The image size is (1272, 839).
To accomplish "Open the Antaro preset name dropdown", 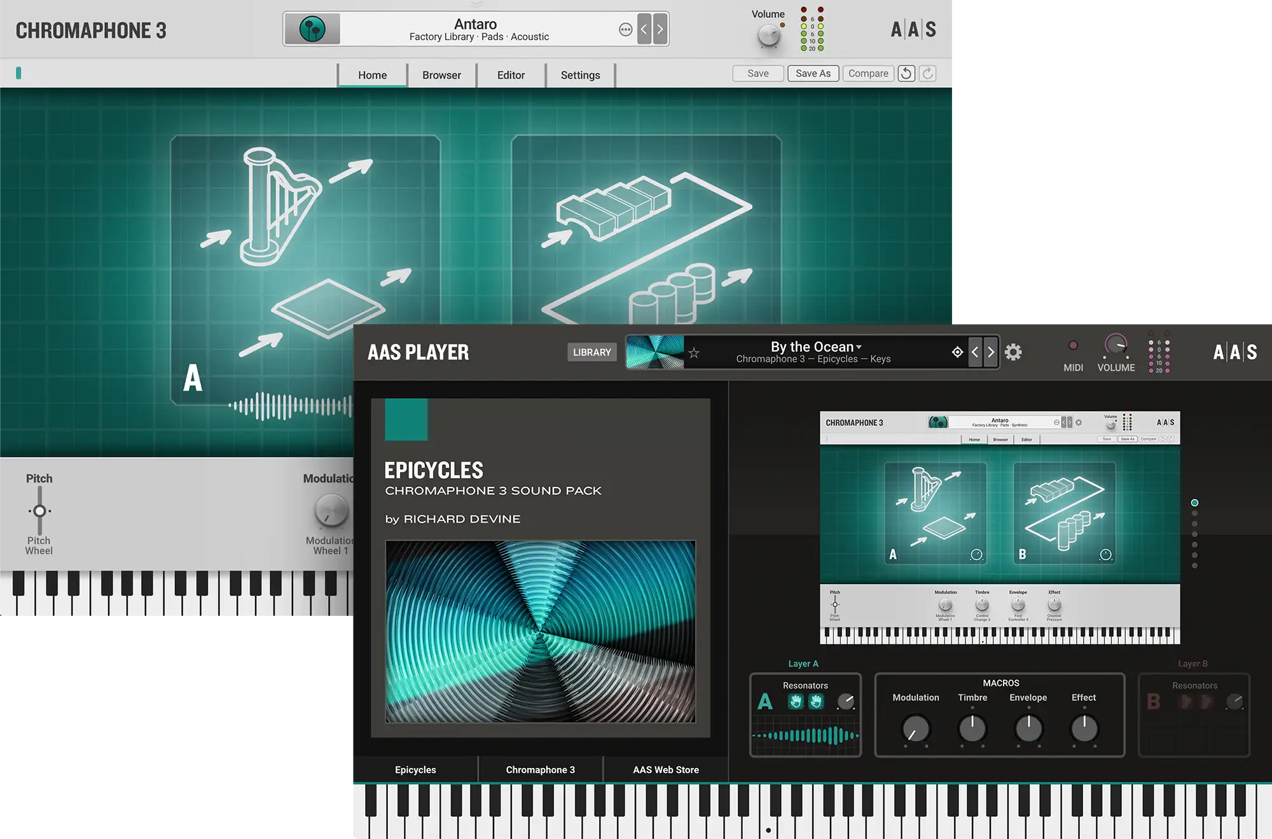I will [475, 24].
